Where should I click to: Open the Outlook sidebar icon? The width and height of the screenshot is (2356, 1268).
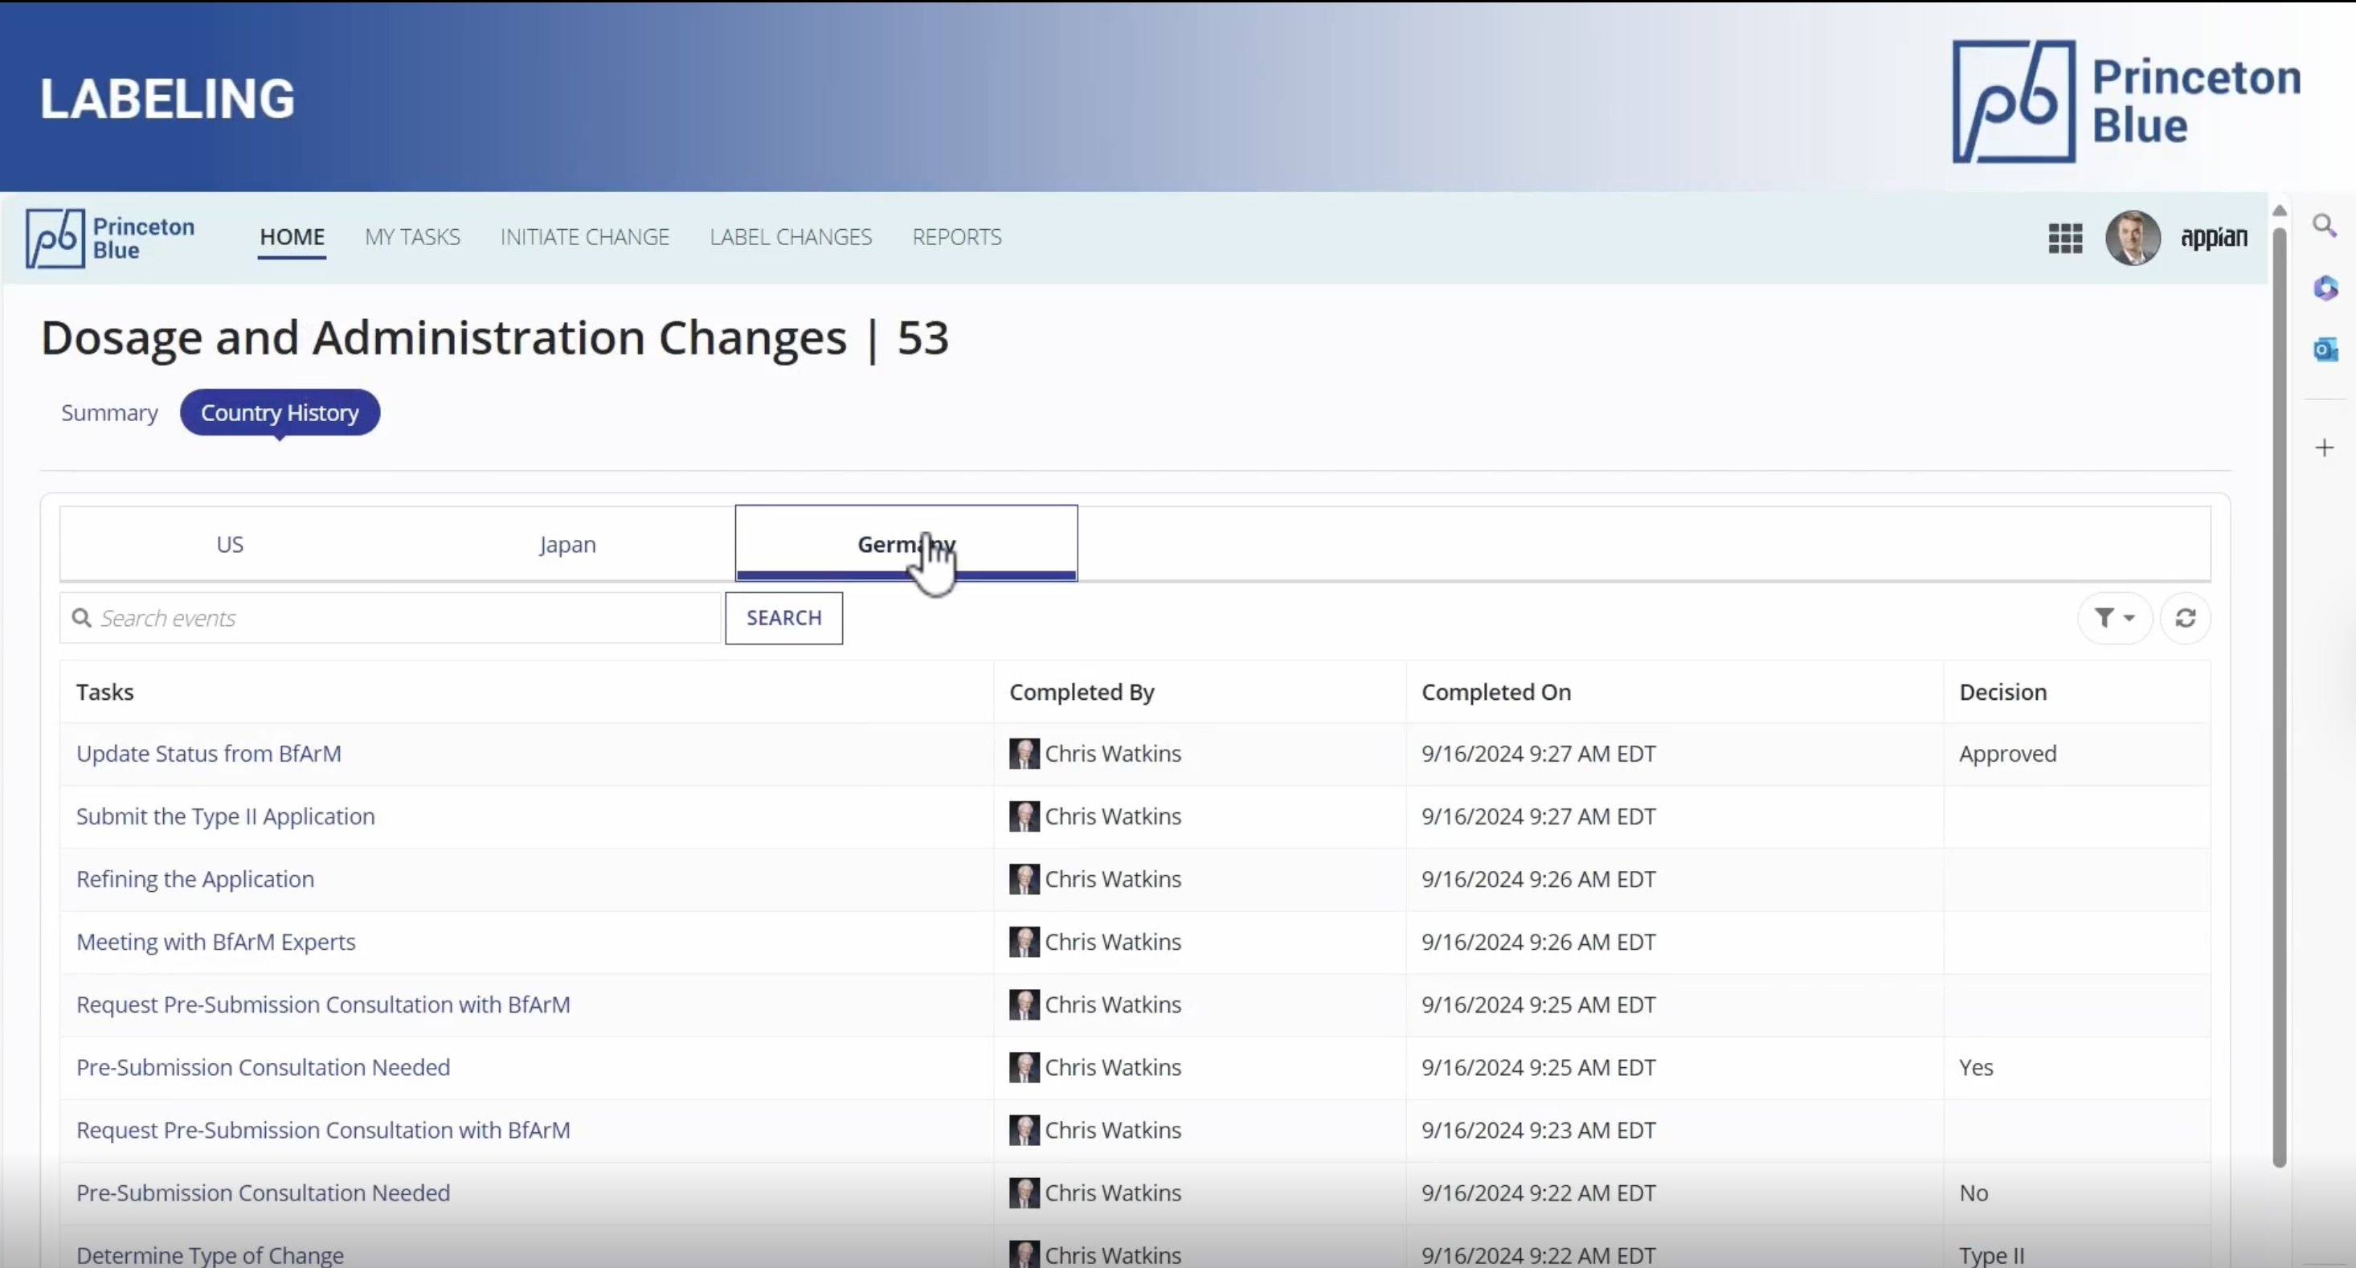pyautogui.click(x=2324, y=350)
